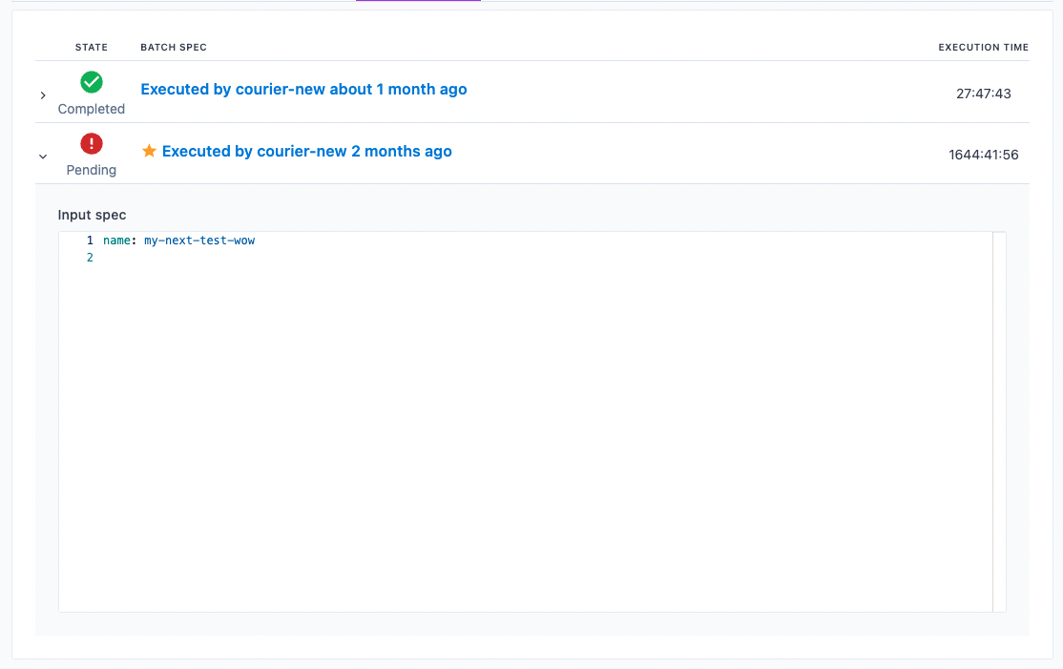Click the green Completed checkmark icon
The image size is (1063, 669).
click(92, 82)
